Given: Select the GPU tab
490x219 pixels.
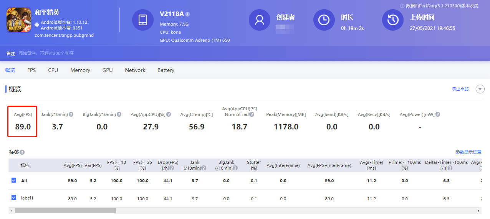Looking at the screenshot, I should [108, 70].
